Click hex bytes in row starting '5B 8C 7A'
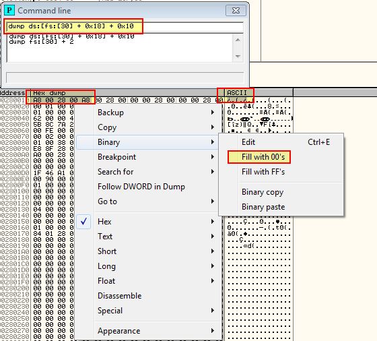Screen dimensions: 377x341 point(53,125)
